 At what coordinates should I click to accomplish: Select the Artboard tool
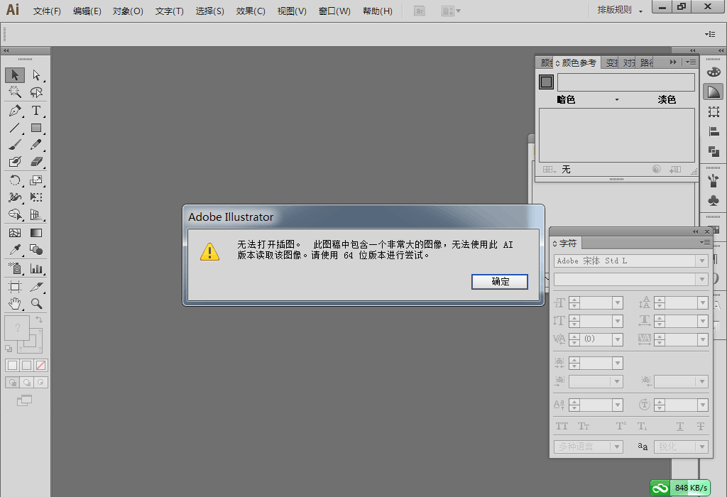tap(15, 287)
